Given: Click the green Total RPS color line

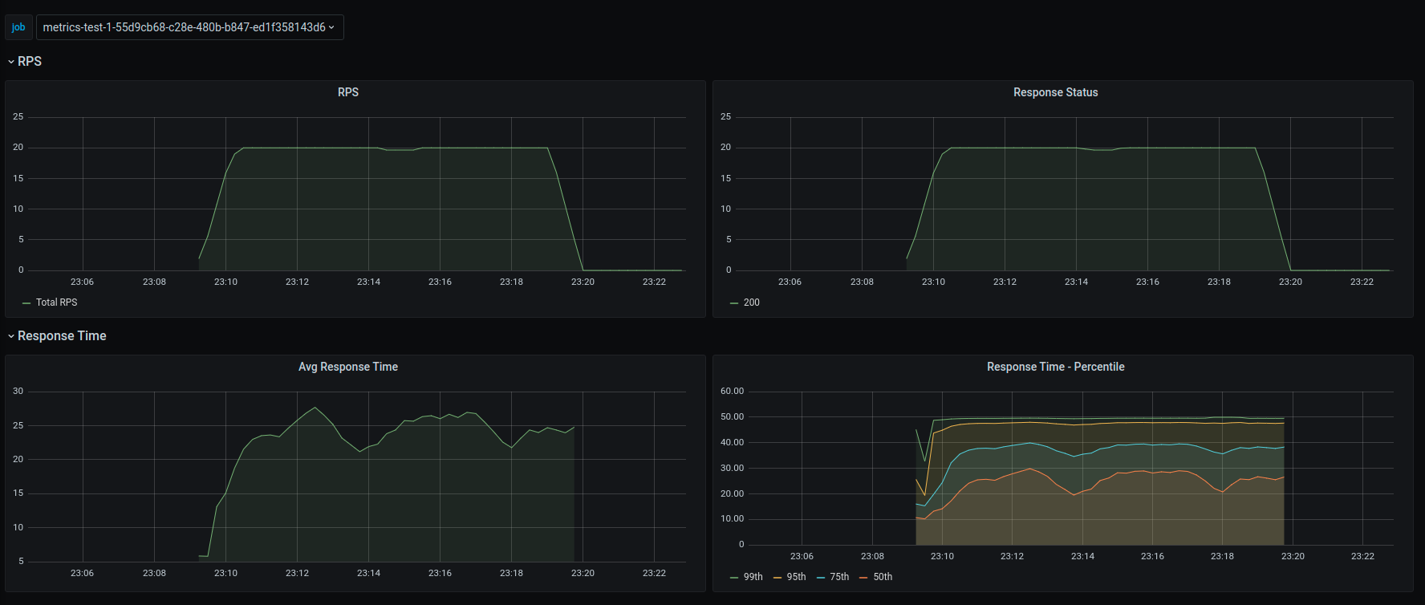Looking at the screenshot, I should pos(26,303).
